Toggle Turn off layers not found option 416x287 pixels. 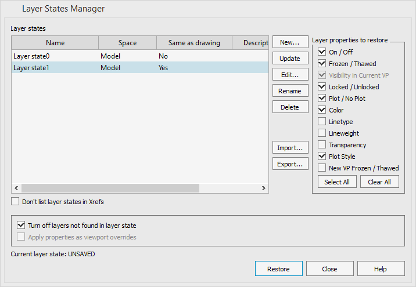[21, 226]
